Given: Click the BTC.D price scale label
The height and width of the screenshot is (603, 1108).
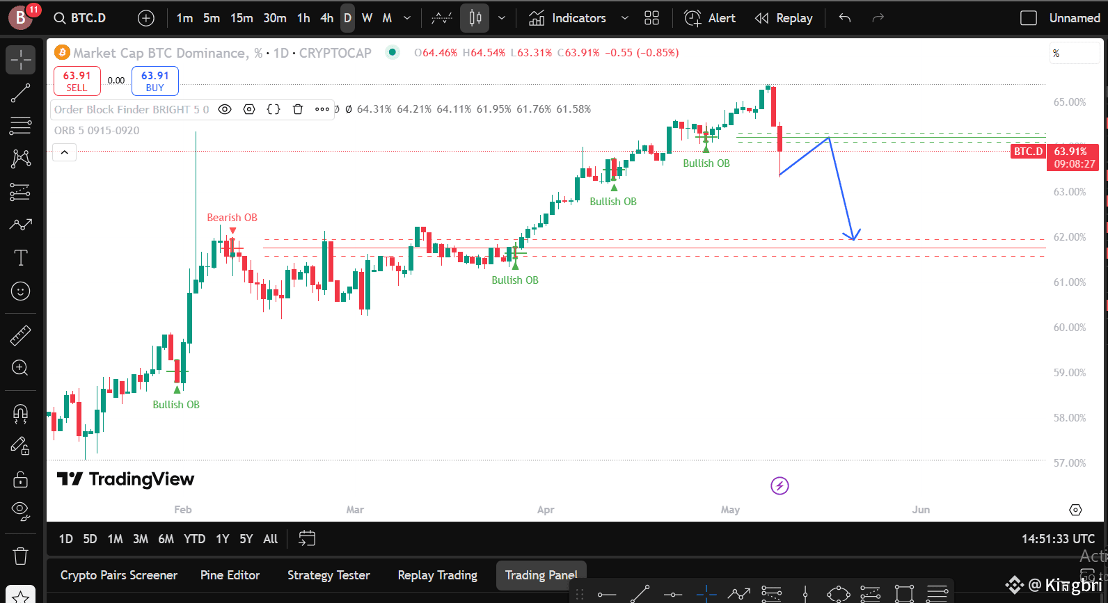Looking at the screenshot, I should click(x=1028, y=151).
